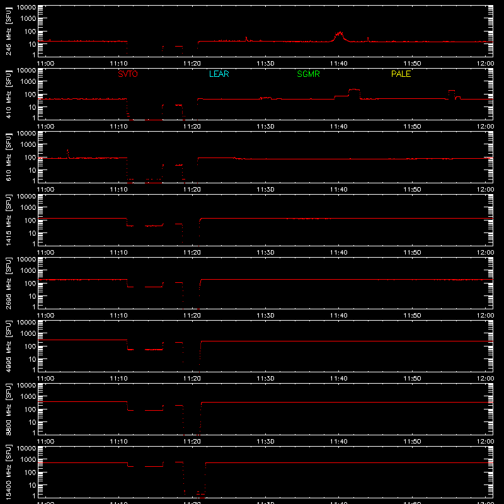The width and height of the screenshot is (504, 504).
Task: Click the 245 MHz [SFU] axis label
Action: [9, 31]
